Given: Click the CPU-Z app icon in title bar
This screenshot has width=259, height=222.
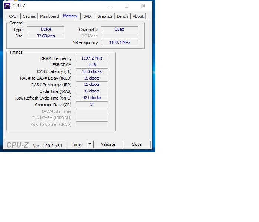Looking at the screenshot, I should pyautogui.click(x=7, y=6).
